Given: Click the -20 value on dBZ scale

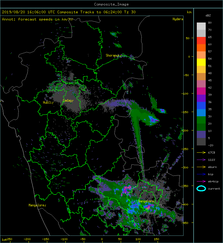Looking at the screenshot, I should click(x=211, y=145).
